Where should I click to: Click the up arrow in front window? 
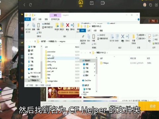coord(90,53)
